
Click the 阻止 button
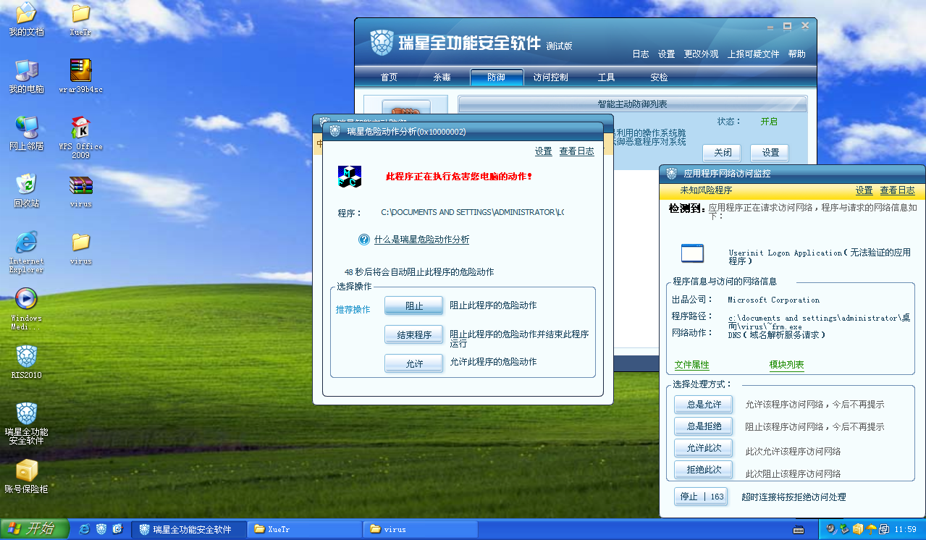[414, 306]
